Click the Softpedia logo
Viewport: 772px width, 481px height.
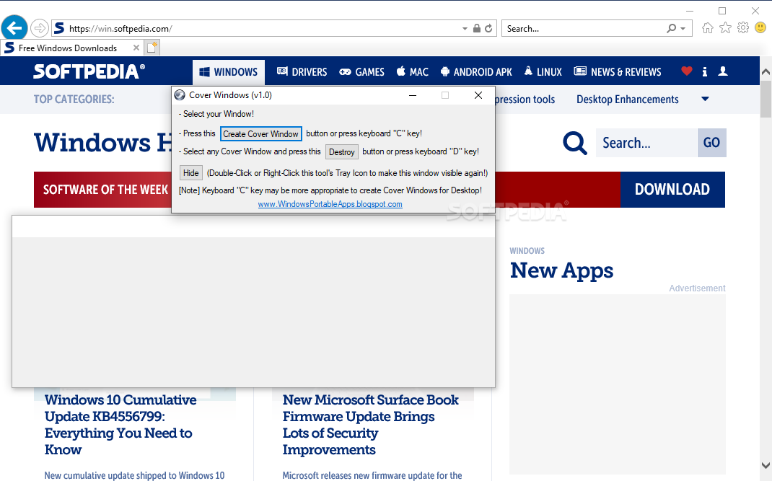(x=89, y=71)
